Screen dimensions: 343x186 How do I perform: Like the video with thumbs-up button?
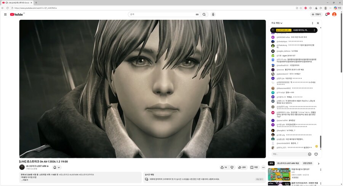223,167
